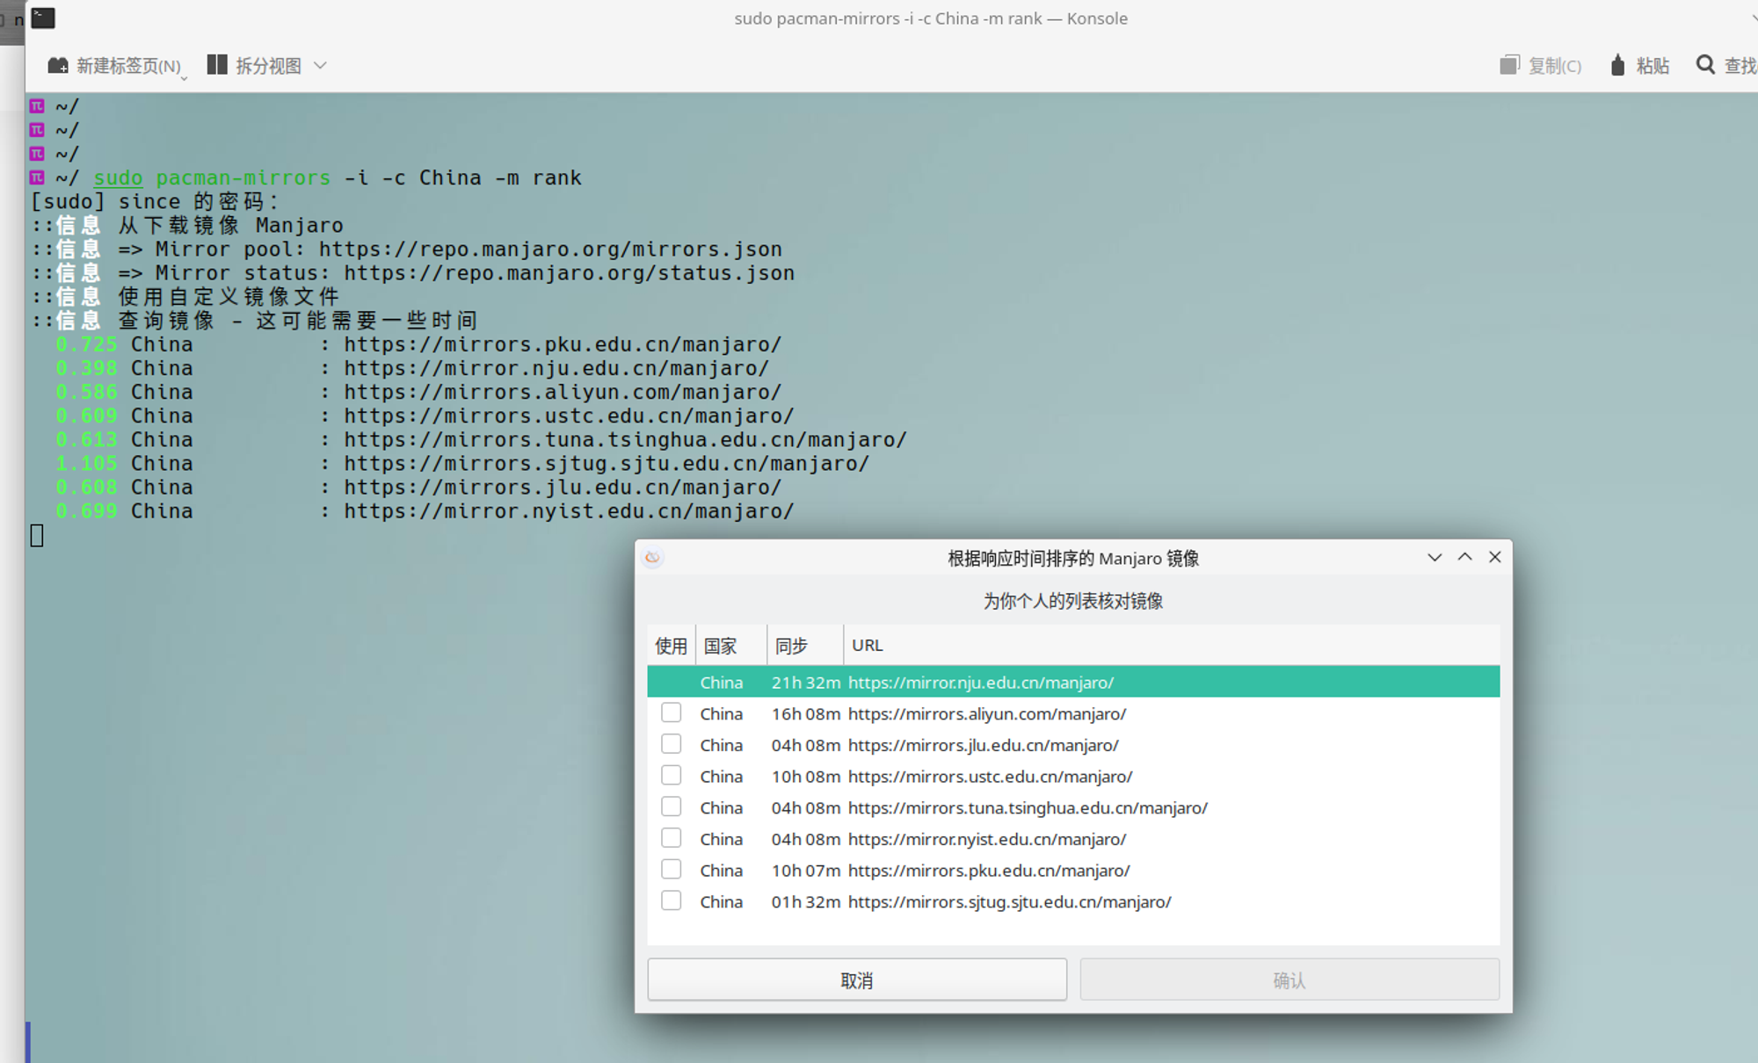Click the 确认 confirm button
Viewport: 1758px width, 1063px height.
tap(1289, 980)
